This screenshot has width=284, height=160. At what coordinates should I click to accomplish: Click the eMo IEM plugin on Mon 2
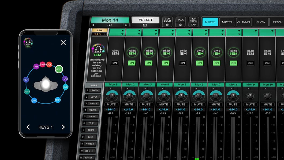pyautogui.click(x=132, y=52)
